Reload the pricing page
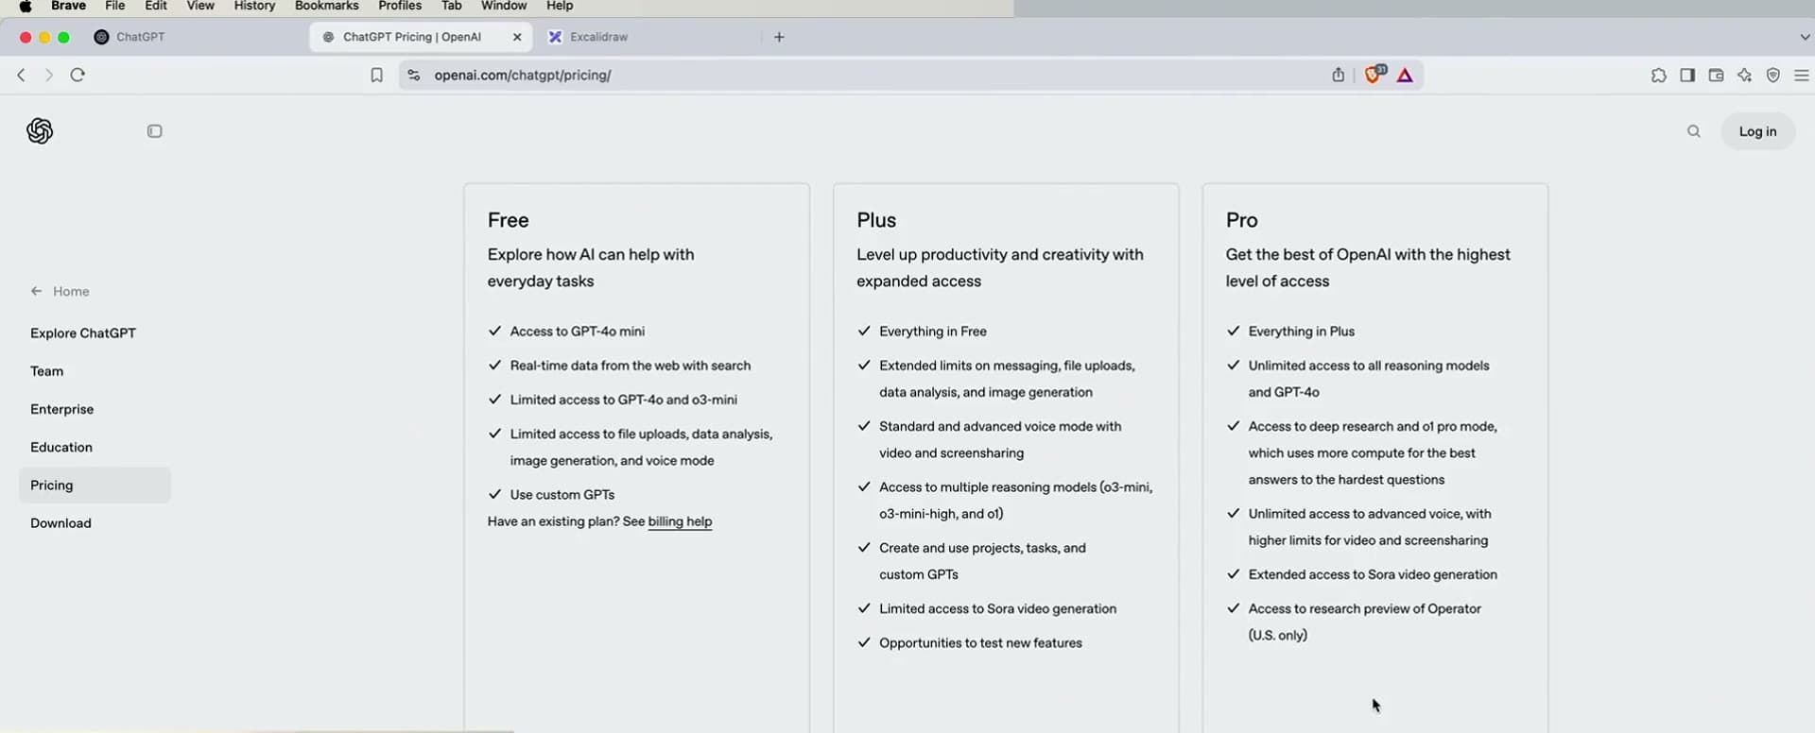The width and height of the screenshot is (1815, 733). point(78,75)
